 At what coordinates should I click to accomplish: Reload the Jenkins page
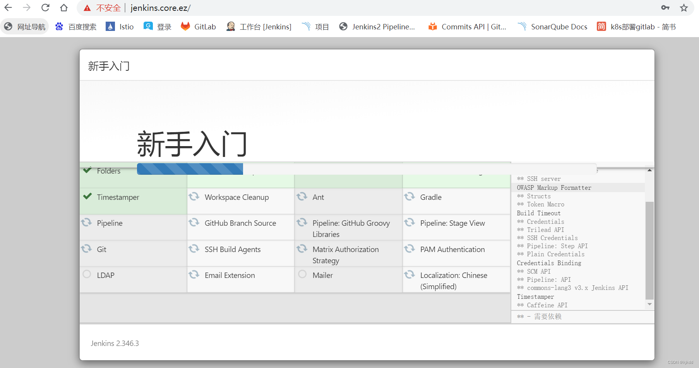[x=45, y=8]
